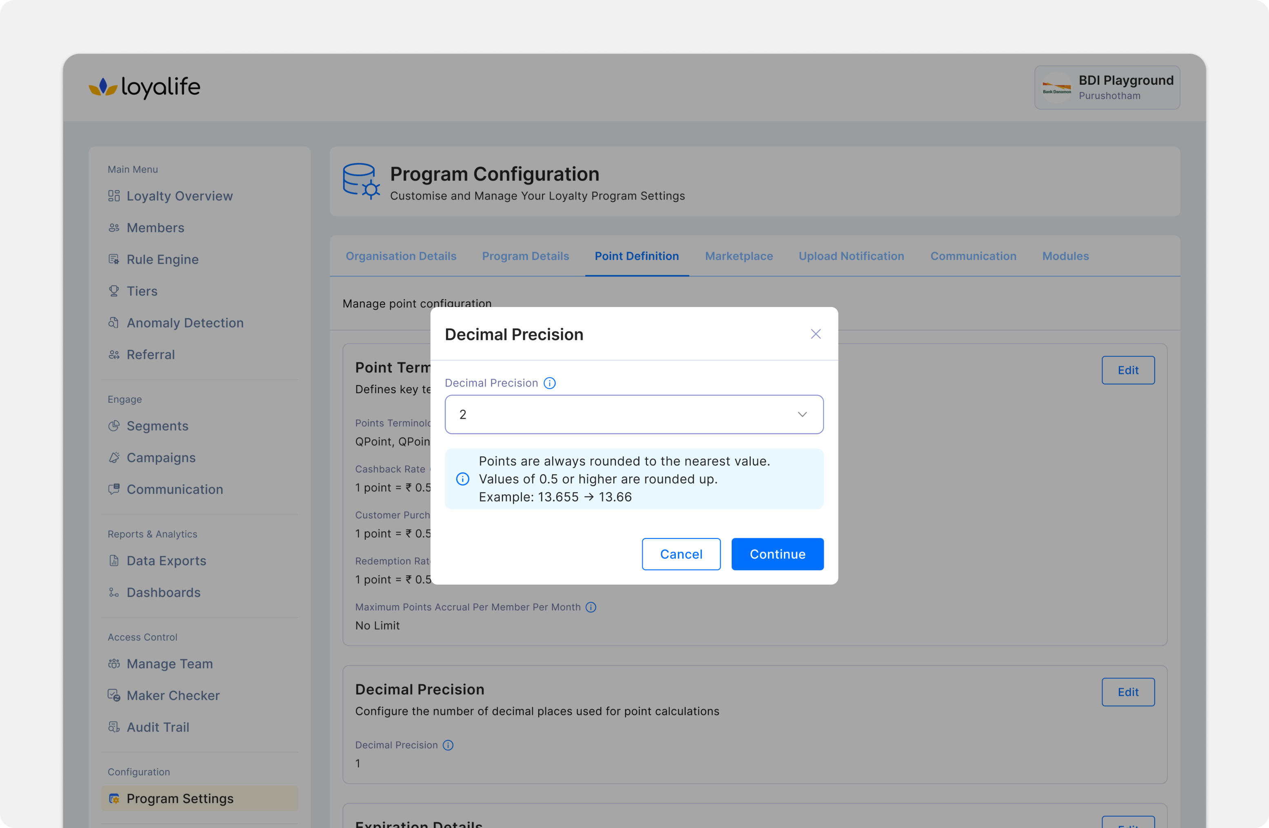Click the Campaigns icon in sidebar
This screenshot has height=828, width=1269.
tap(113, 458)
